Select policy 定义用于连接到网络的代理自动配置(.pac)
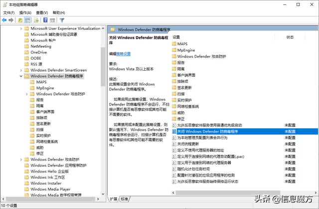Viewport: 319px width, 209px height. (x=210, y=157)
